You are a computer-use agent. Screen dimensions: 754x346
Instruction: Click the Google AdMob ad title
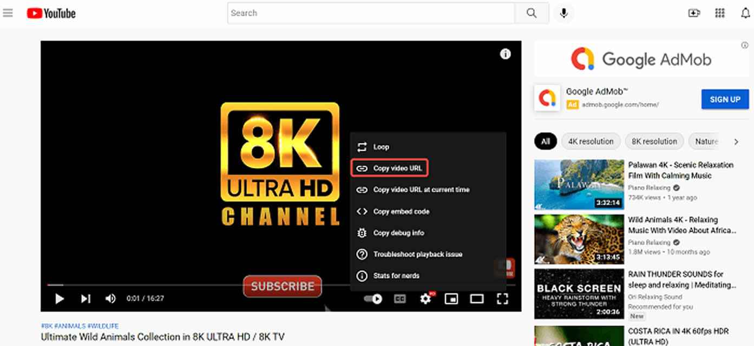point(597,92)
